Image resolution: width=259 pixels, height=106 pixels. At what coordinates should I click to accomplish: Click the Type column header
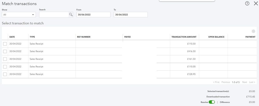click(x=32, y=37)
